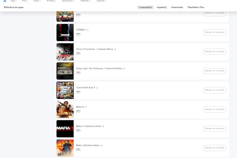Viewport: 237px width, 158px height.
Task: Click PS4 badge under Mafia II Definitive
Action: pos(78,130)
